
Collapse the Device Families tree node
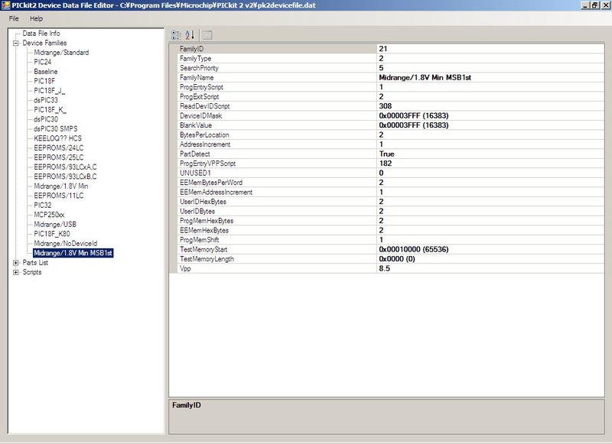[16, 44]
